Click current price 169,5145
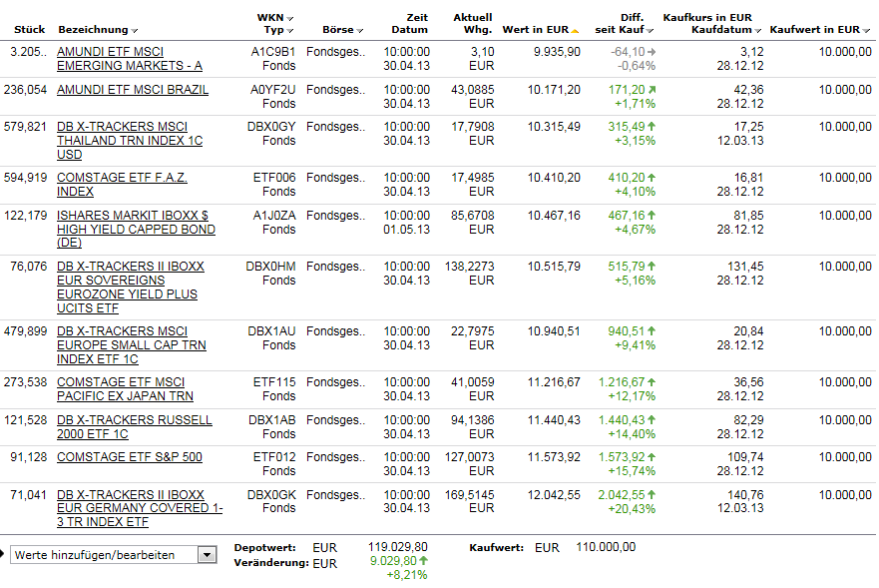This screenshot has height=588, width=879. pyautogui.click(x=469, y=495)
